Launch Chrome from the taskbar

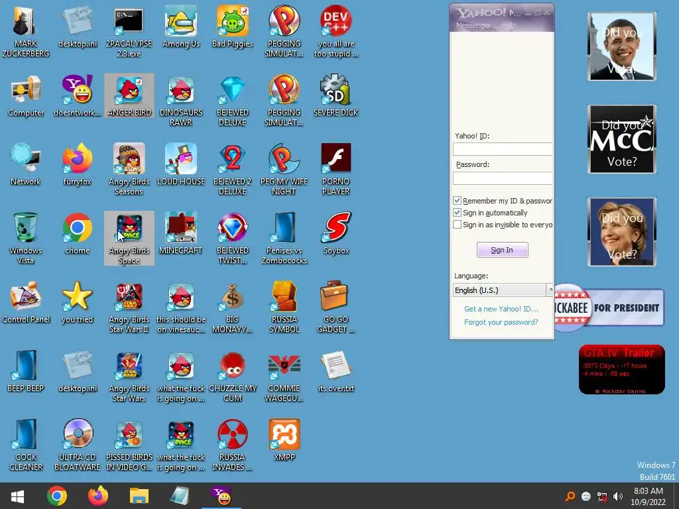tap(57, 496)
